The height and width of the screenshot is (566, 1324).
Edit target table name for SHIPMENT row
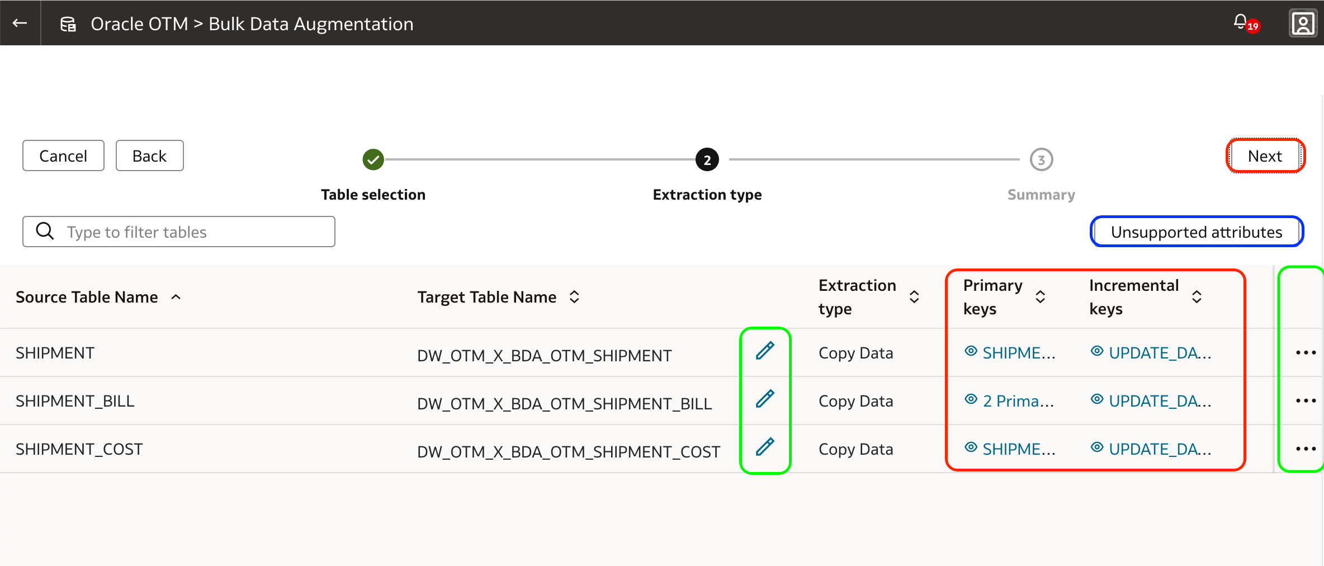(x=765, y=351)
